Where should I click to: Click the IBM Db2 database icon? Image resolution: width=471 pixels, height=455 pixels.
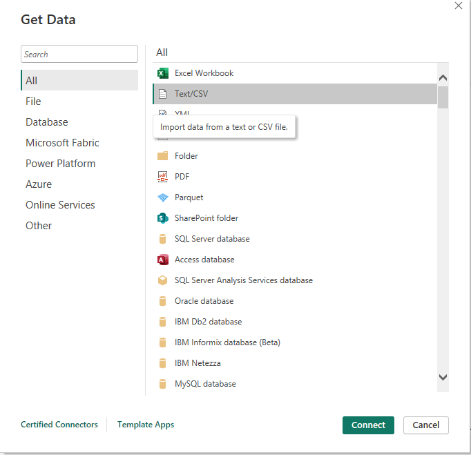162,322
